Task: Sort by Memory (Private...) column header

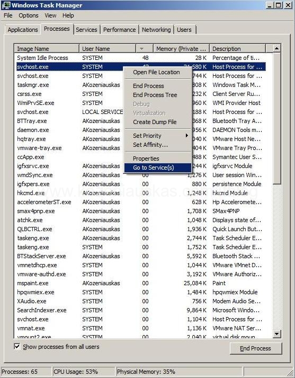Action: point(181,49)
